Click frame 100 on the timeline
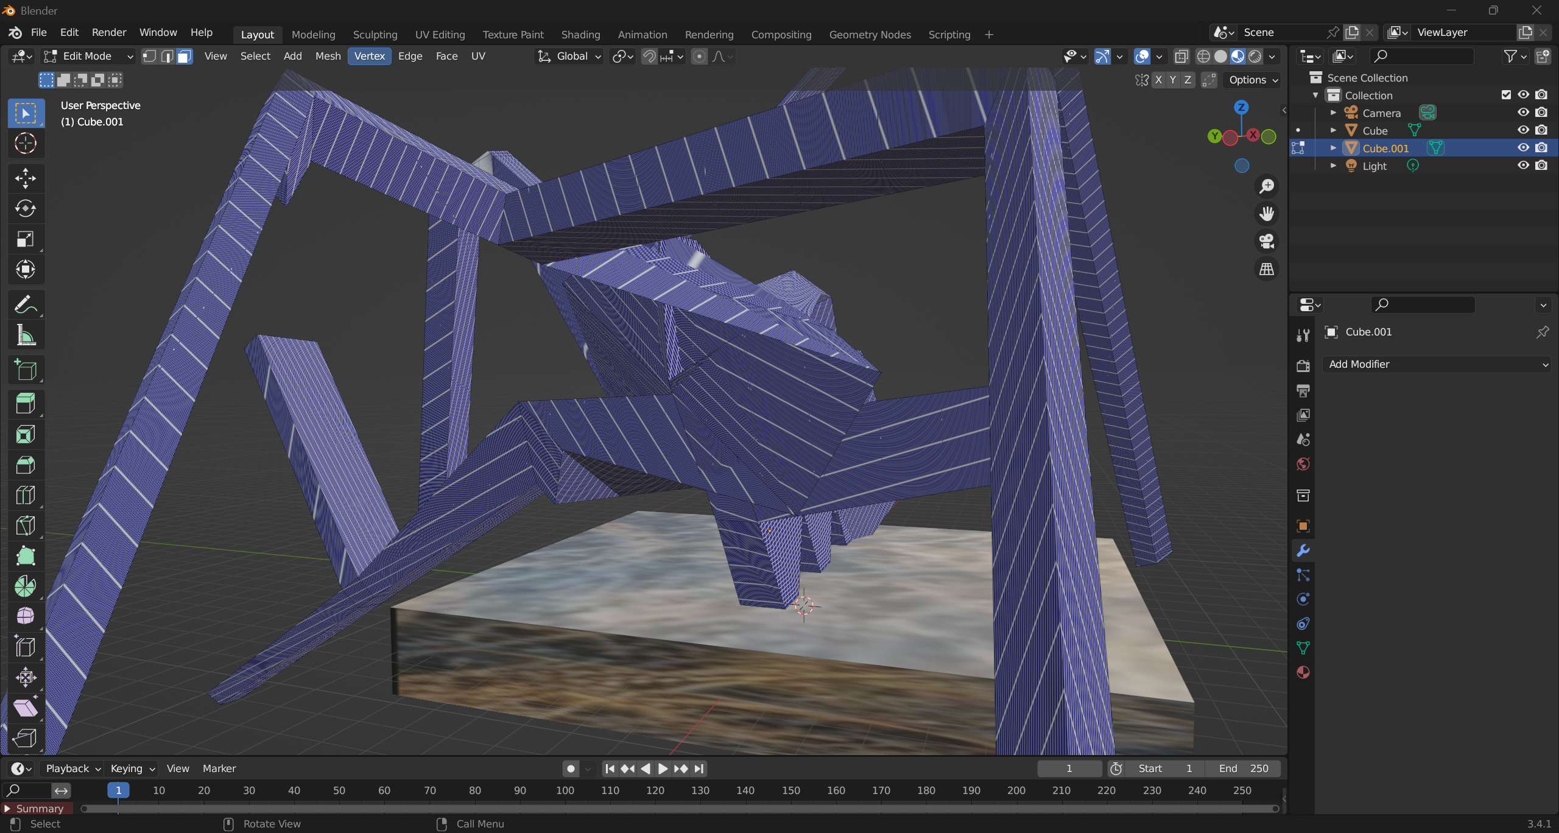The height and width of the screenshot is (833, 1559). point(565,790)
